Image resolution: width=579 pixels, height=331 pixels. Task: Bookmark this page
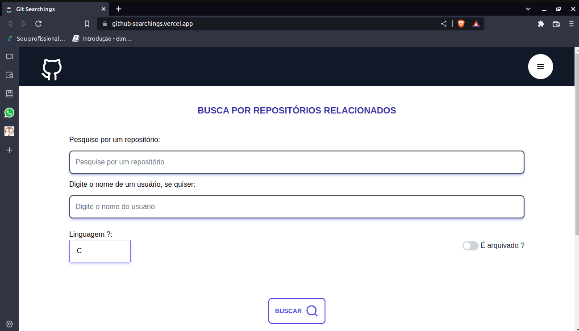tap(87, 24)
